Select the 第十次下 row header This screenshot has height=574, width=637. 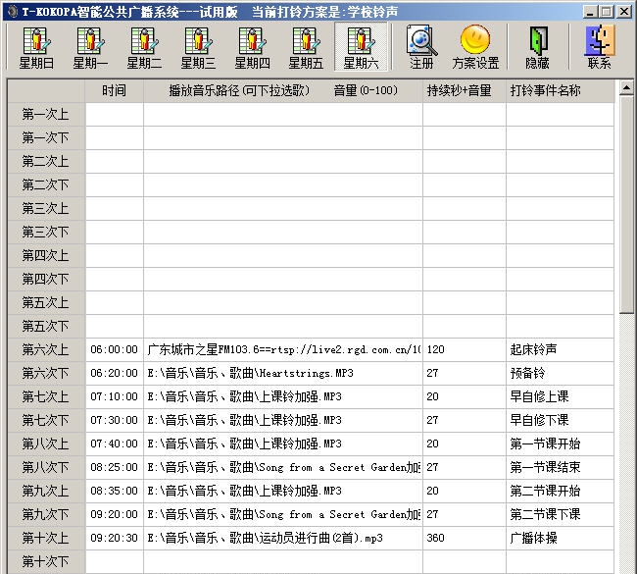pyautogui.click(x=46, y=562)
